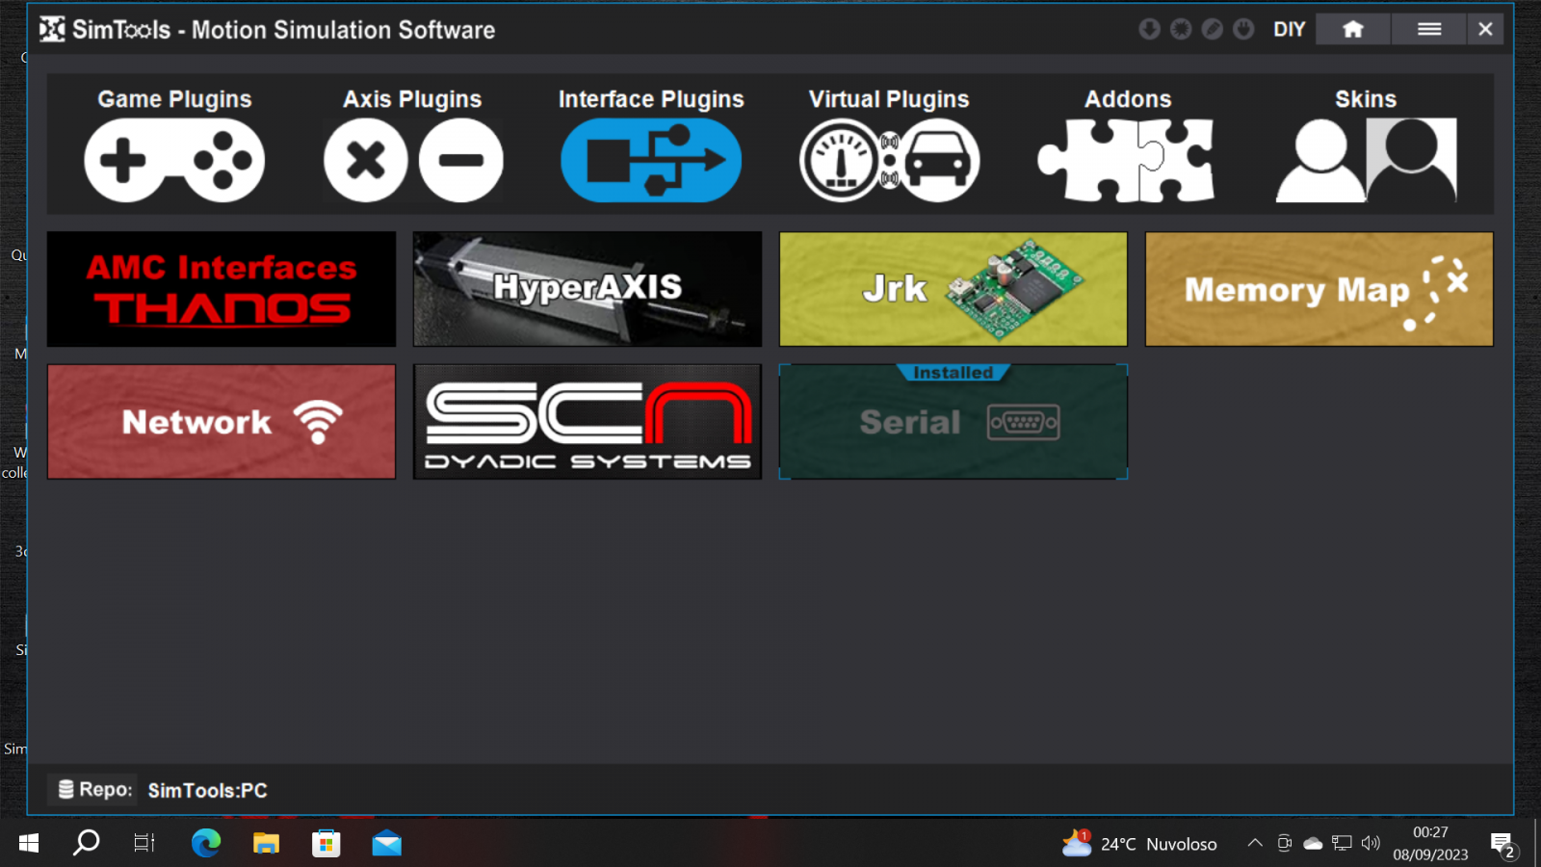Open Windows taskbar search
The height and width of the screenshot is (867, 1541).
coord(87,844)
